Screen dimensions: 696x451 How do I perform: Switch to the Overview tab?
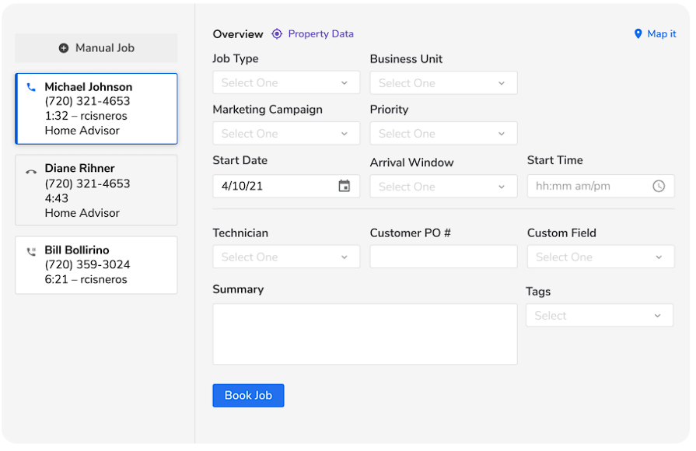point(238,34)
